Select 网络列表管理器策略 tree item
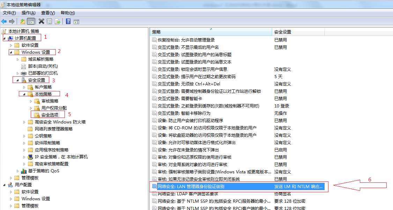 (54, 129)
